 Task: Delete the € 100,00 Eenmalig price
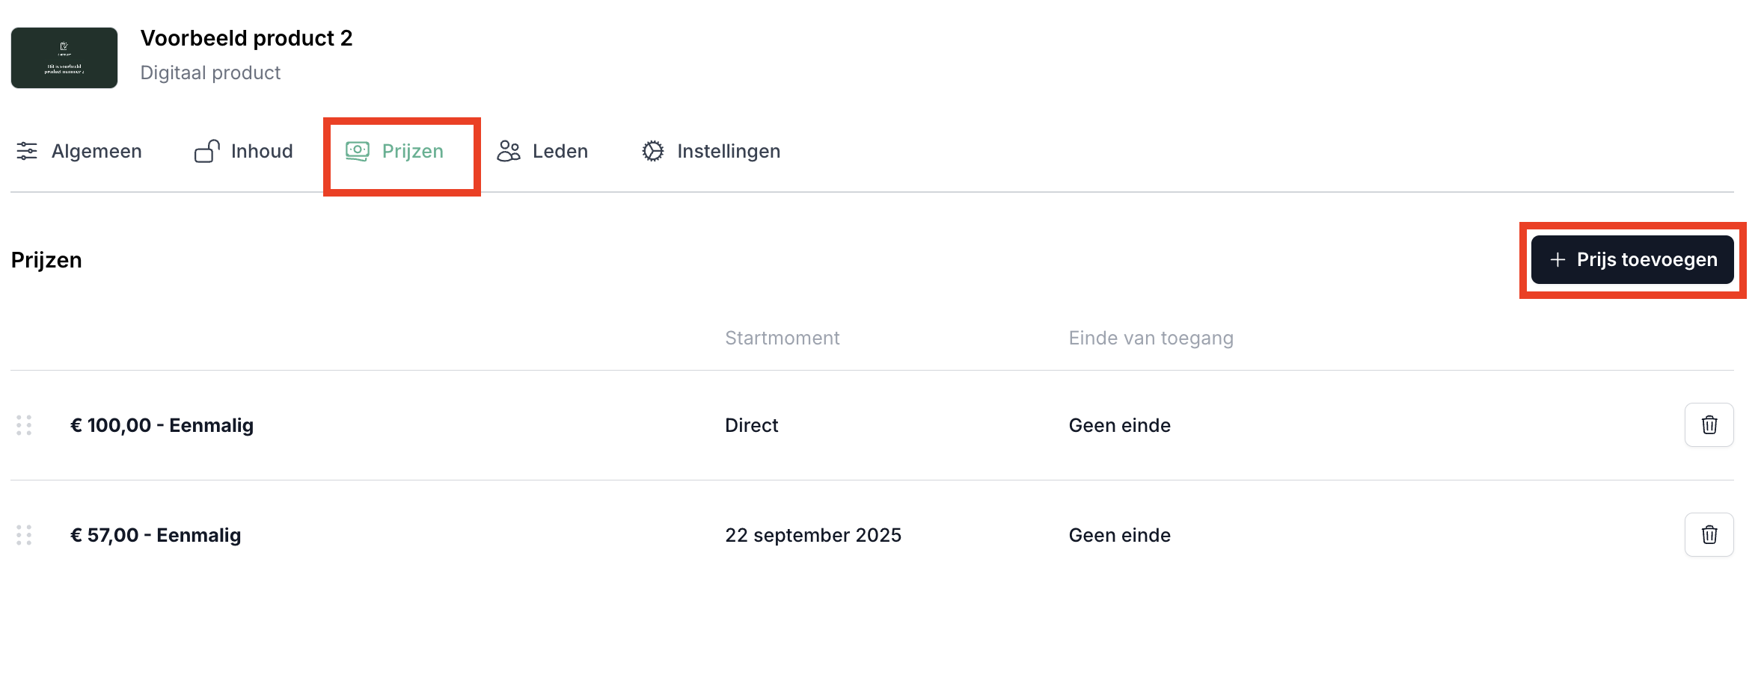pyautogui.click(x=1709, y=425)
